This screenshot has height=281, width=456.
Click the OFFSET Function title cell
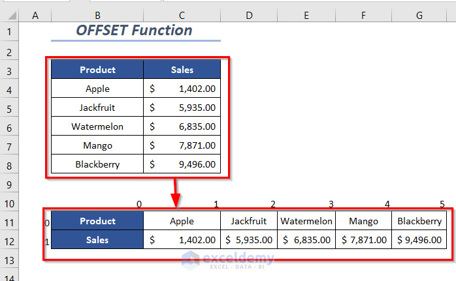(x=134, y=31)
